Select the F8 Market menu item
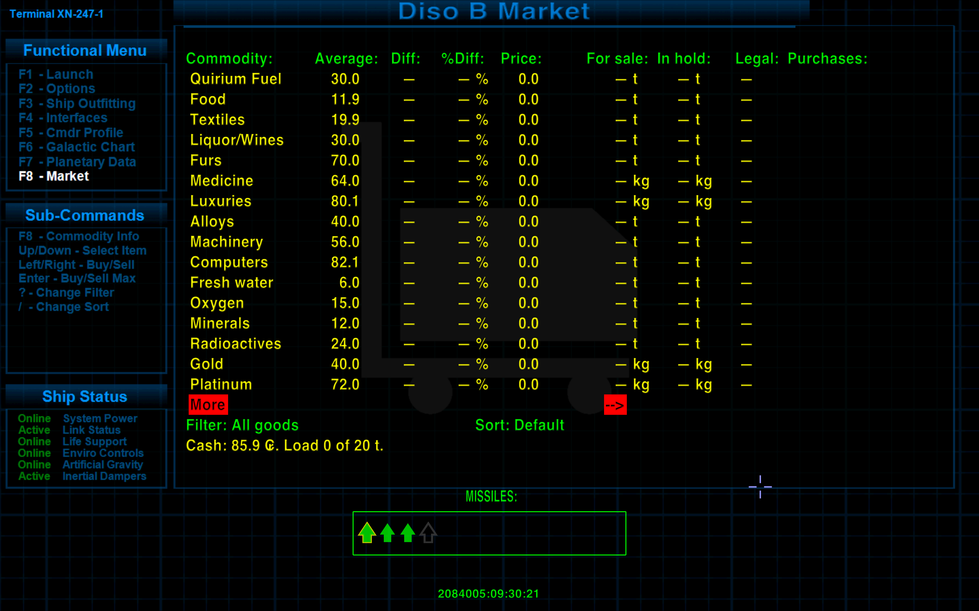This screenshot has height=611, width=979. 54,176
